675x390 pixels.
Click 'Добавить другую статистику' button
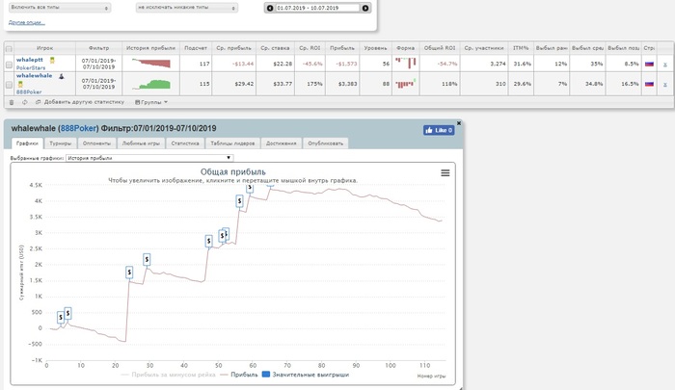80,102
